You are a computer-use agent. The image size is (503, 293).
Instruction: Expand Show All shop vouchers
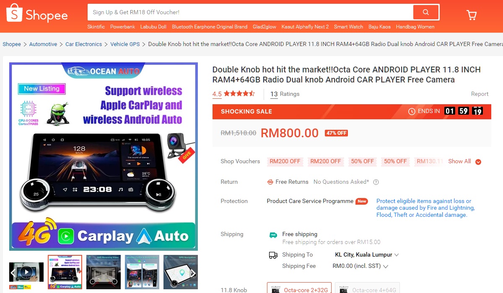(x=464, y=162)
